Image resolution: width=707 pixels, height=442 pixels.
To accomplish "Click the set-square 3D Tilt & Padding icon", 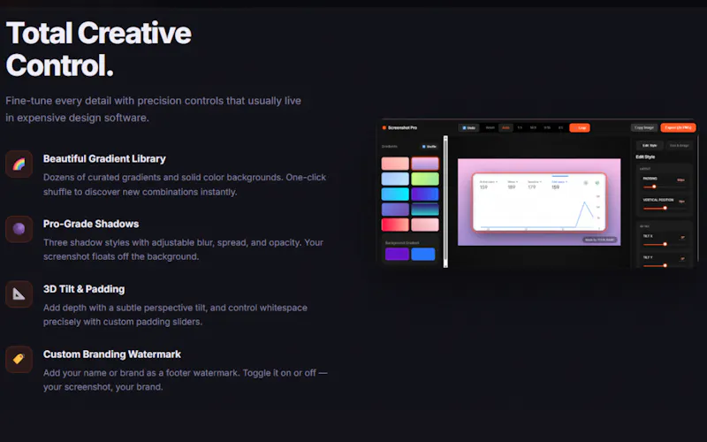I will pyautogui.click(x=19, y=294).
